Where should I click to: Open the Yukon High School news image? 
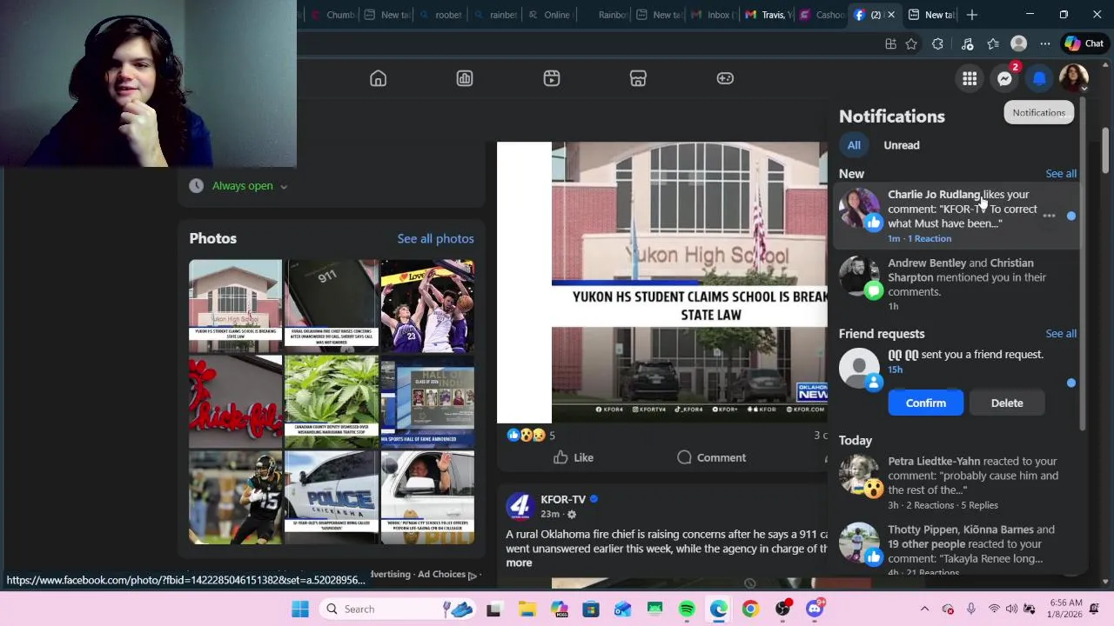[661, 283]
